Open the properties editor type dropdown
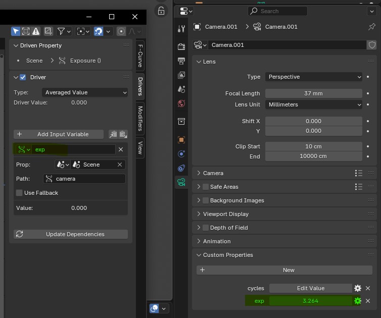The height and width of the screenshot is (318, 381). [x=186, y=11]
